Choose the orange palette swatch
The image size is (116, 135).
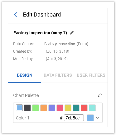44,108
